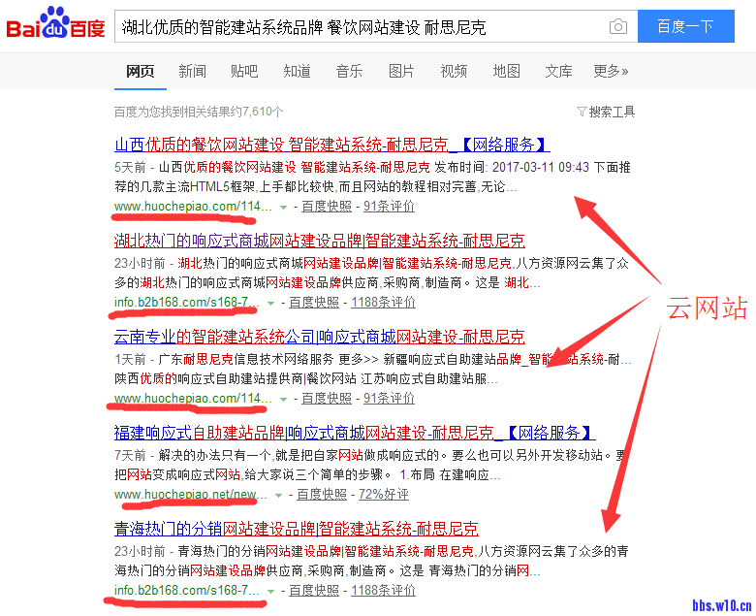Open the 文库 tab

click(558, 72)
